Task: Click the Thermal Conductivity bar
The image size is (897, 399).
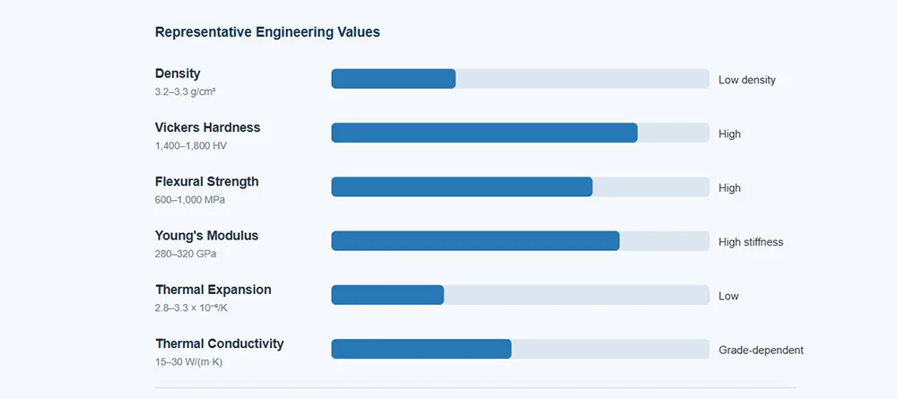Action: [520, 349]
